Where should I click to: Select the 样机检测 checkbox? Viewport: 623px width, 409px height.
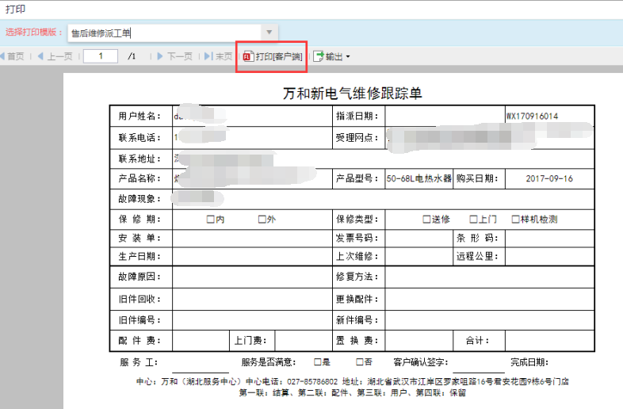pyautogui.click(x=515, y=220)
